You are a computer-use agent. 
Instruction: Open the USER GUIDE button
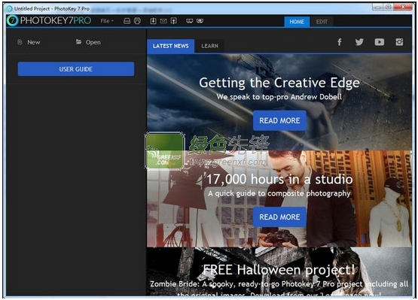[76, 69]
